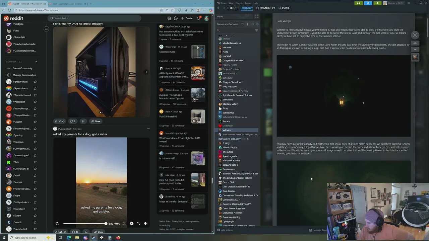Click the Reddit logo home icon
The image size is (429, 241).
coord(13,18)
